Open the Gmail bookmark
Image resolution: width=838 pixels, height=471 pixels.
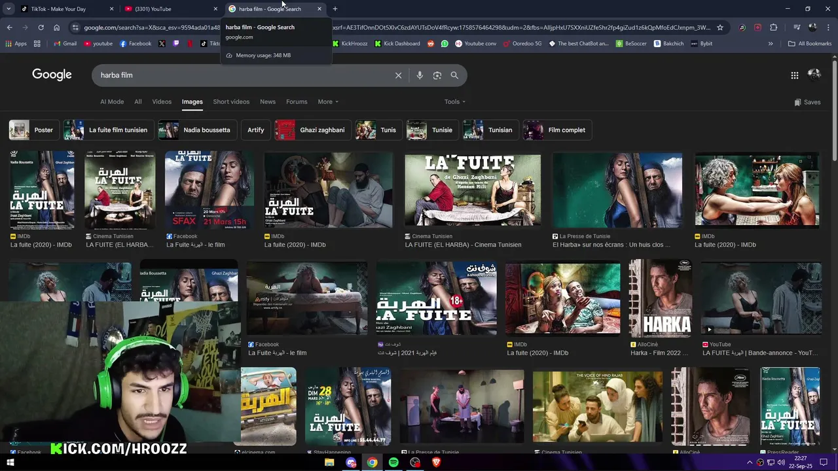[65, 44]
